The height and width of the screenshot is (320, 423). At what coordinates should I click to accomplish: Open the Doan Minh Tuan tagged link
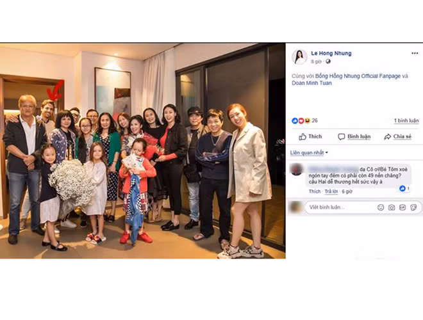point(311,83)
